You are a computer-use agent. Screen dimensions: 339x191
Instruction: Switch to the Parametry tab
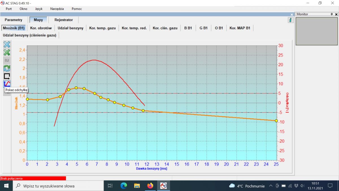pos(14,20)
